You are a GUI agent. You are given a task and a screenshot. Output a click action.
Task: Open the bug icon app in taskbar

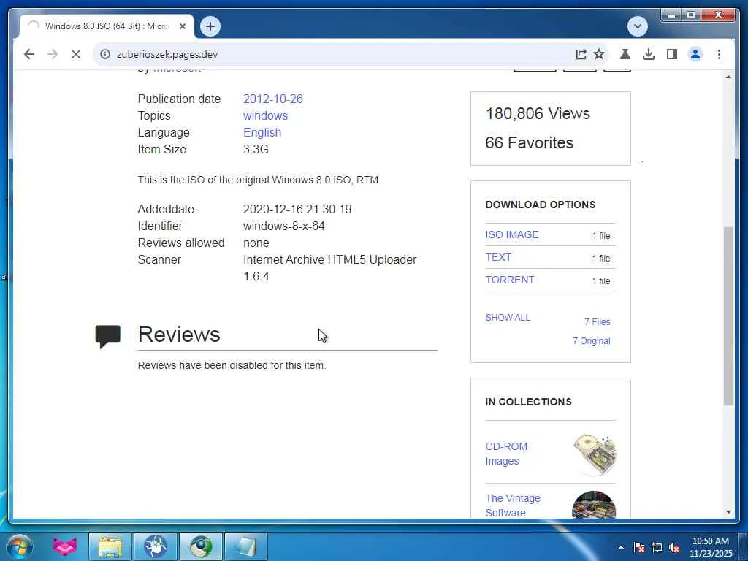tap(156, 546)
